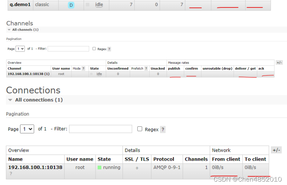
Task: Sort channels by Unacked column header
Action: point(158,68)
